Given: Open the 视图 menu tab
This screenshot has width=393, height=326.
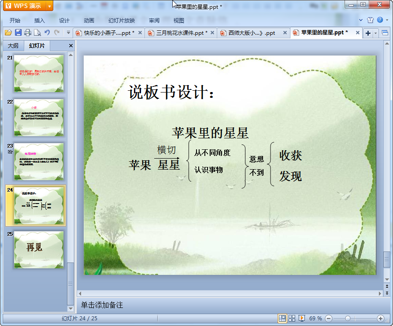Looking at the screenshot, I should [179, 21].
